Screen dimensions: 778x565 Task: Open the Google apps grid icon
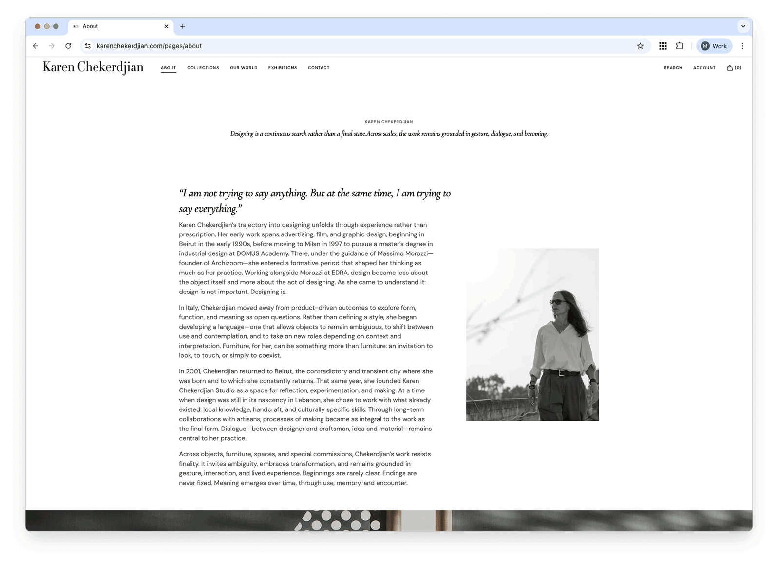click(x=663, y=46)
